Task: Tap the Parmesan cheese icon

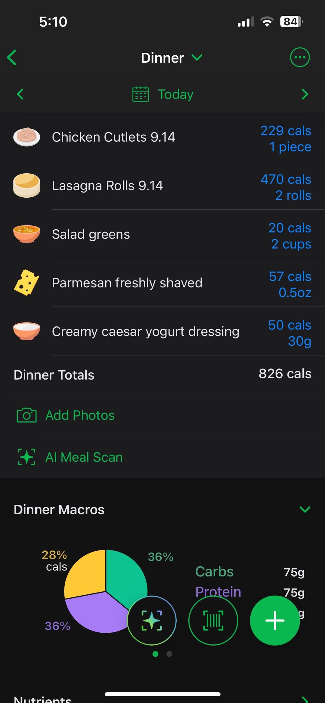Action: coord(26,282)
